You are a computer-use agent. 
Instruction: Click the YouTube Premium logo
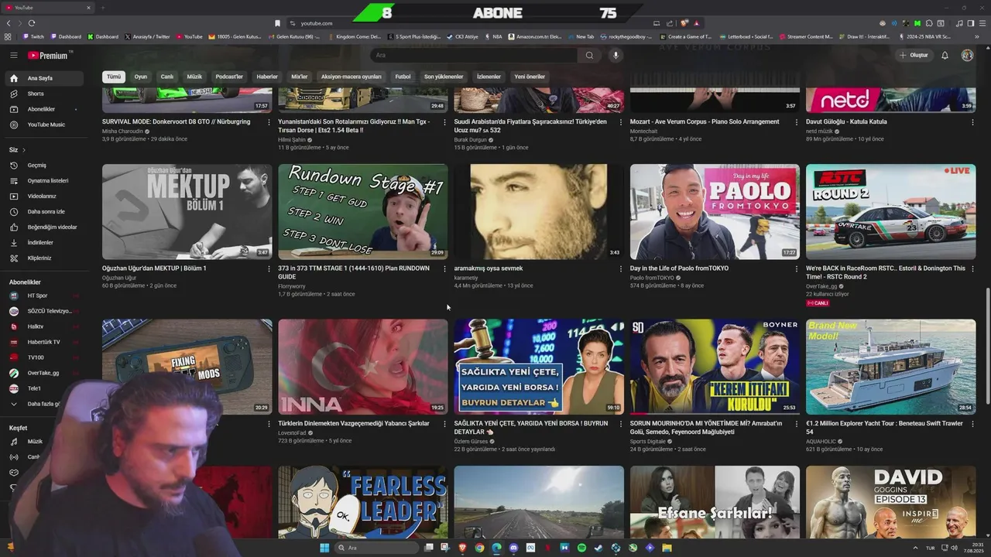pos(50,55)
